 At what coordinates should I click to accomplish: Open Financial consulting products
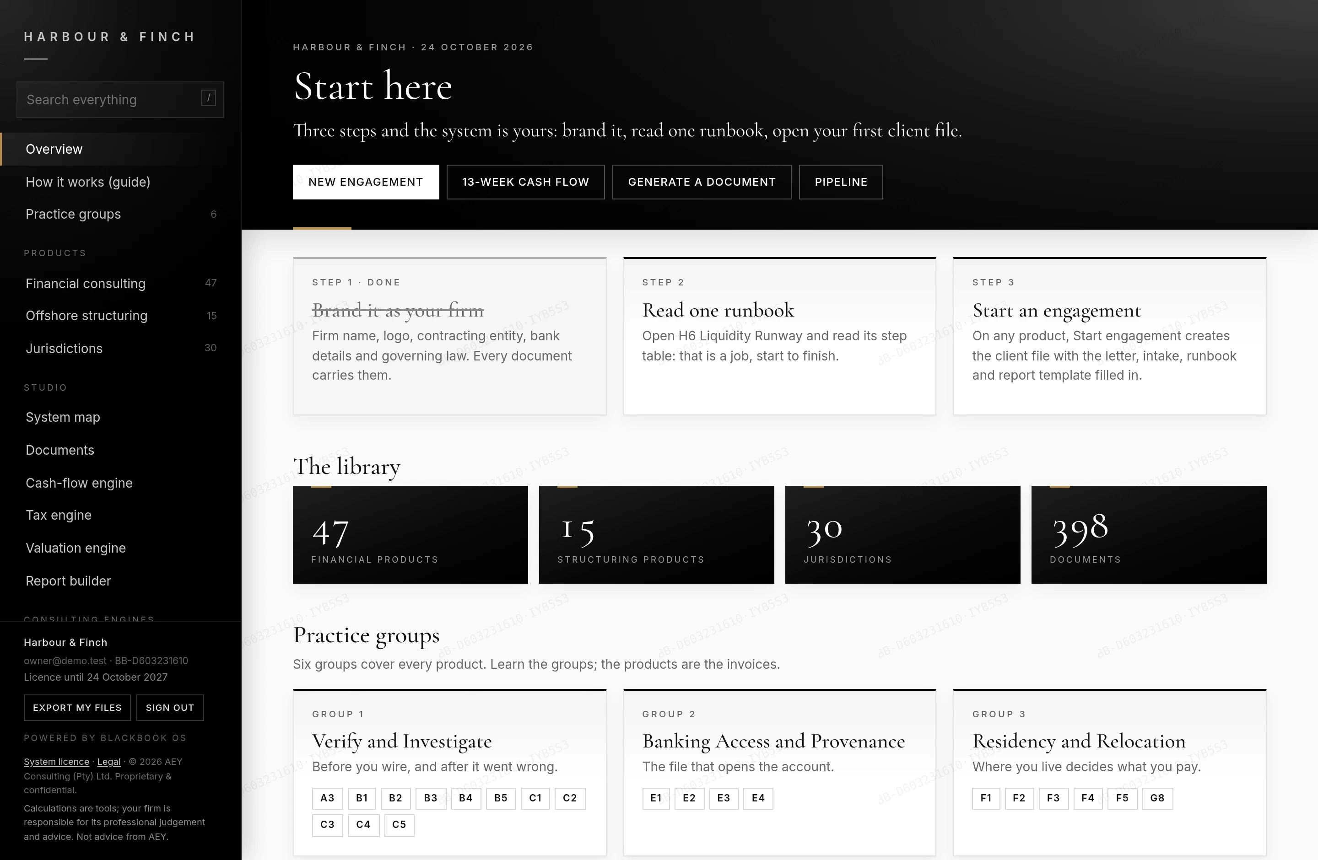point(120,283)
